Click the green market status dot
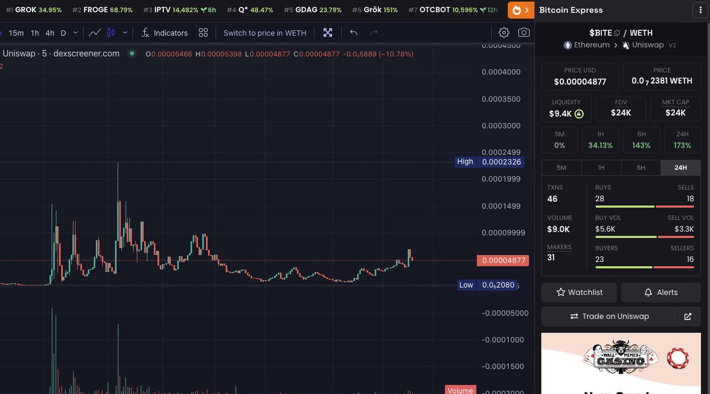The height and width of the screenshot is (394, 710). point(132,53)
